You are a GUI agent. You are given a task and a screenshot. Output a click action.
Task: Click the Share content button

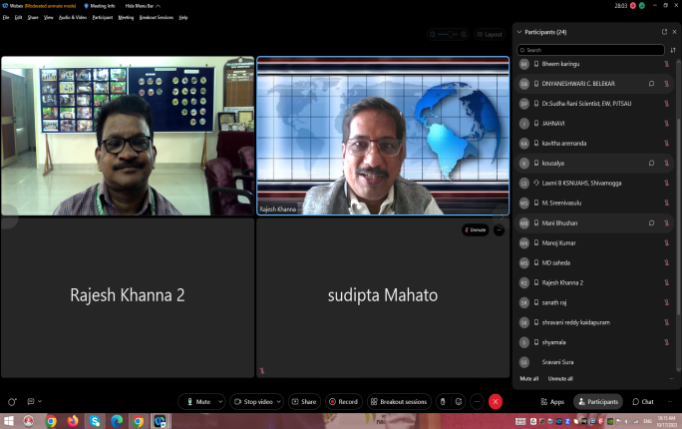[304, 402]
